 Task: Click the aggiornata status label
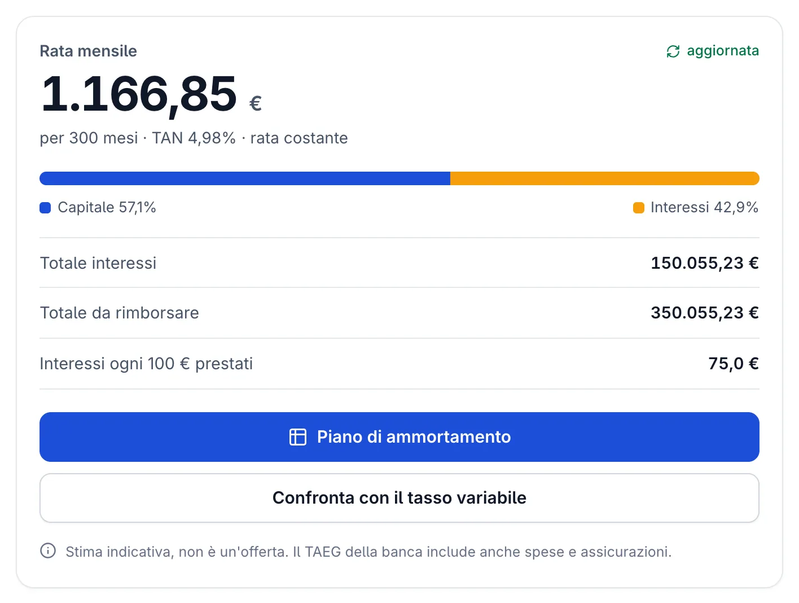click(x=723, y=51)
